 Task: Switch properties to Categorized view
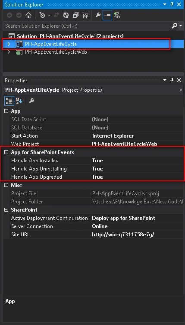9,101
